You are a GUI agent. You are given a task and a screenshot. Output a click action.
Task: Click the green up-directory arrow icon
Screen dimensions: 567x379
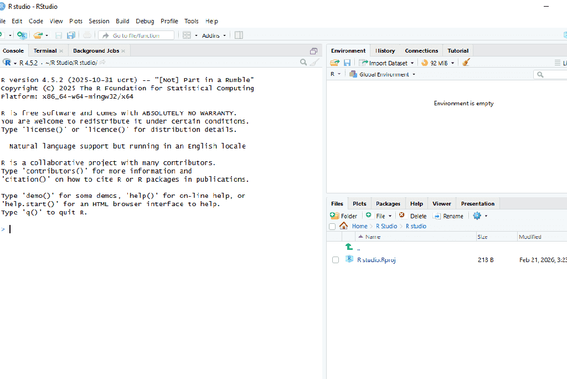[x=349, y=247]
